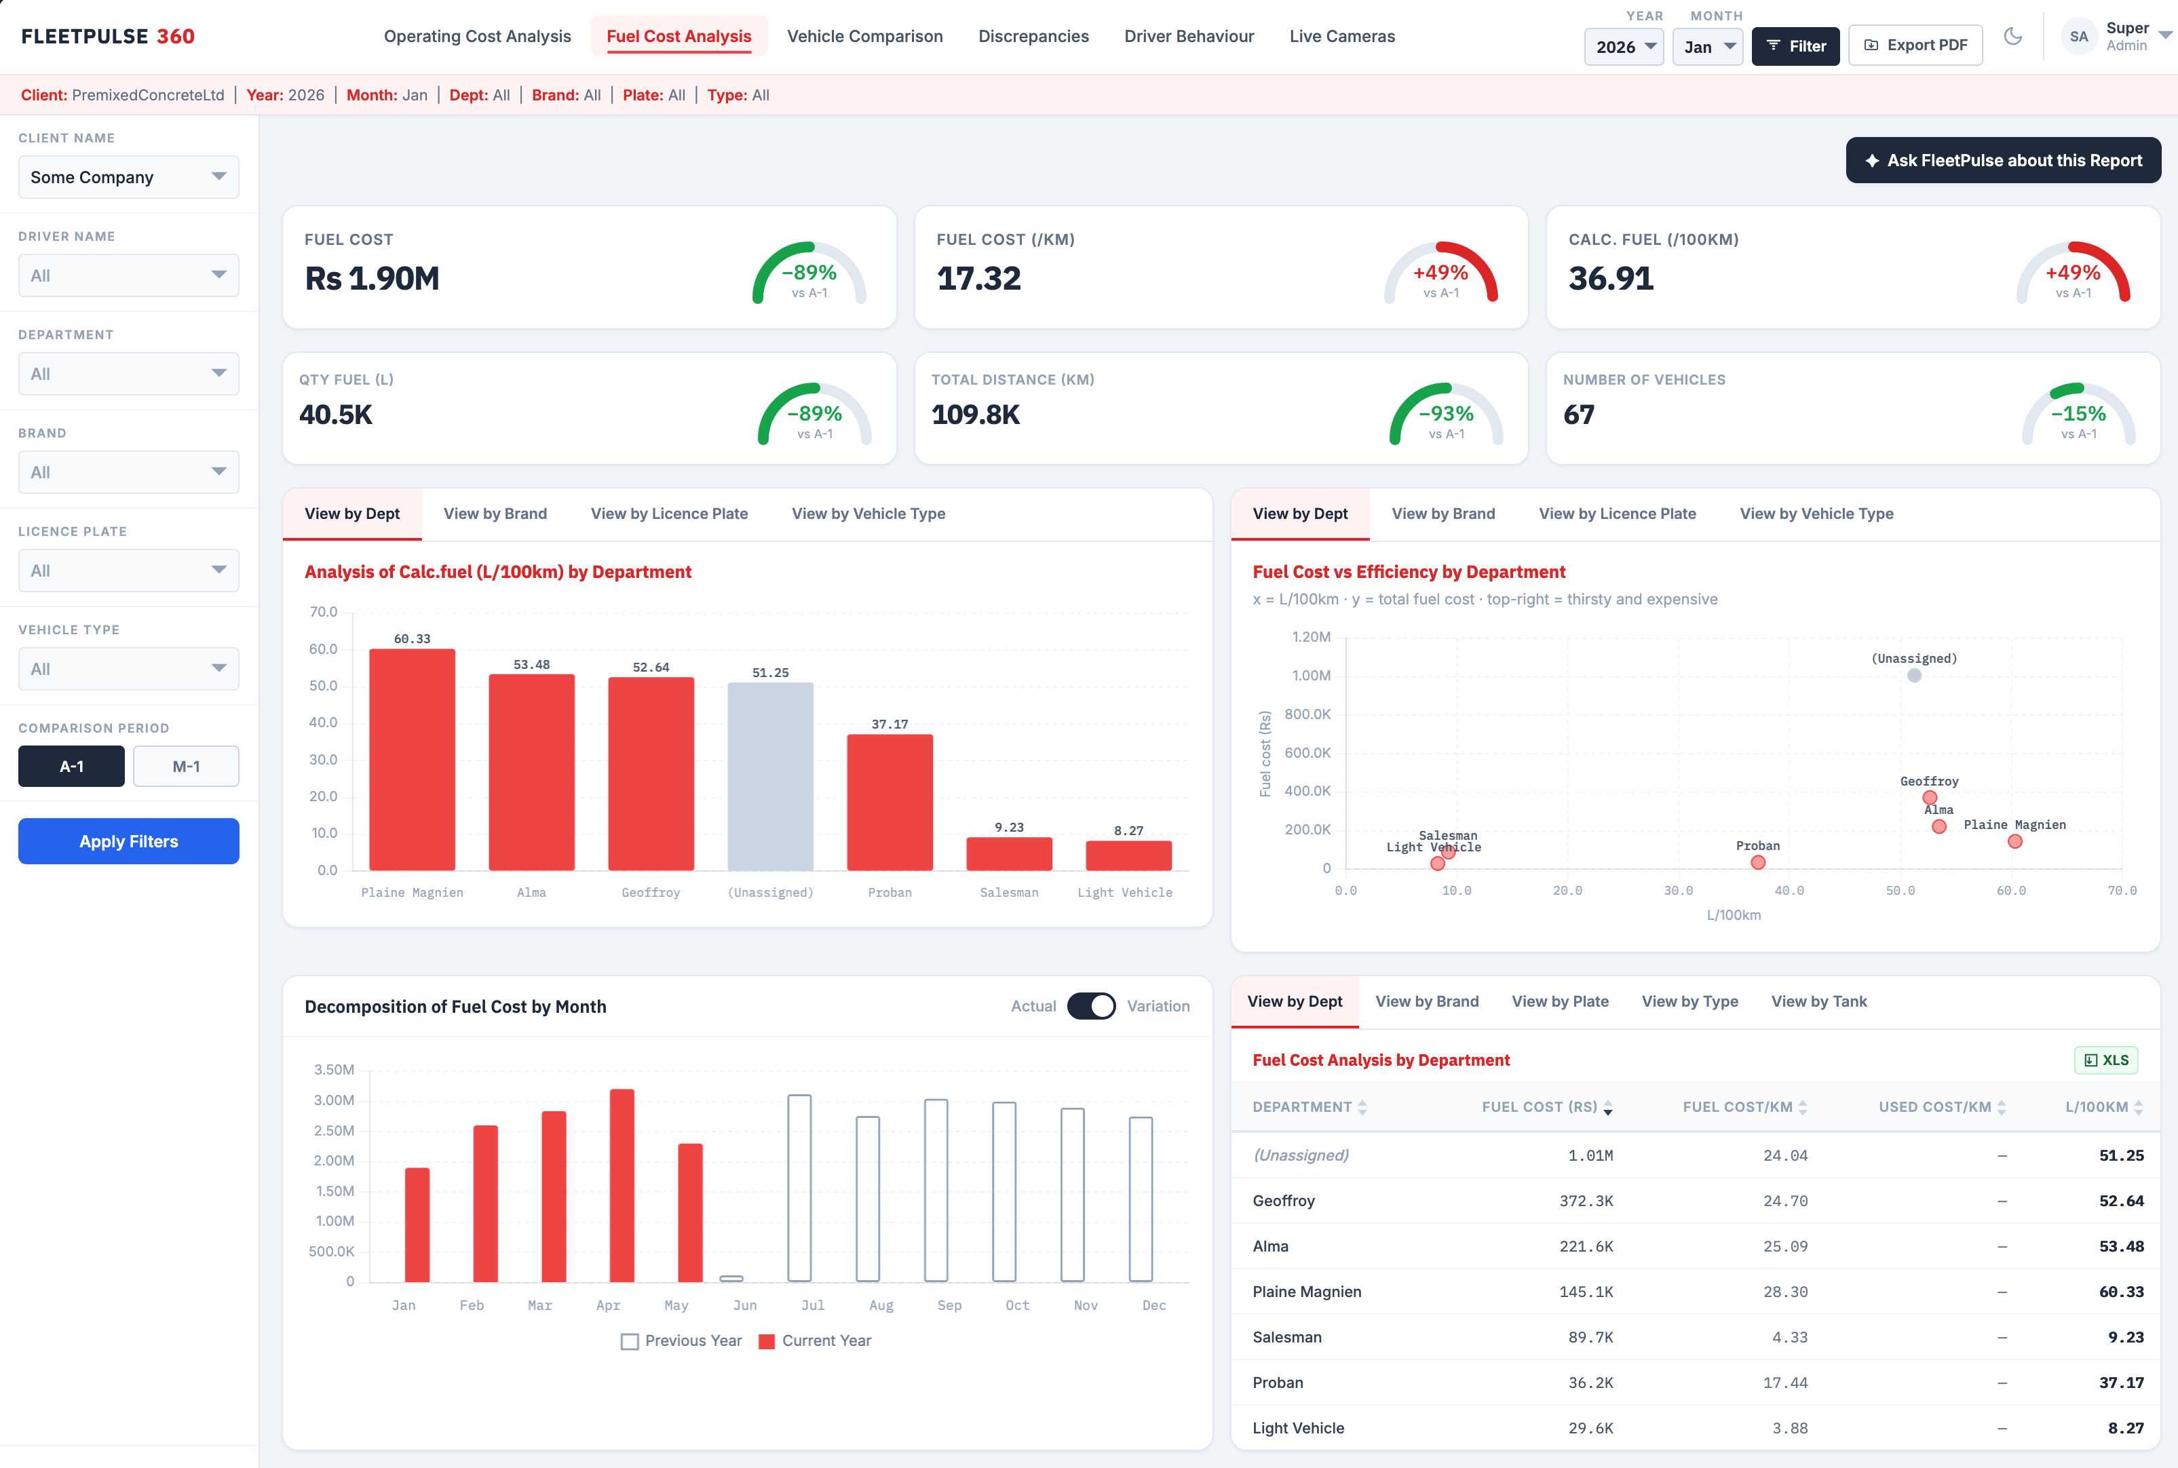Click the Plaine Magnien scatter point
Screen dimensions: 2178x1468
coord(2014,842)
